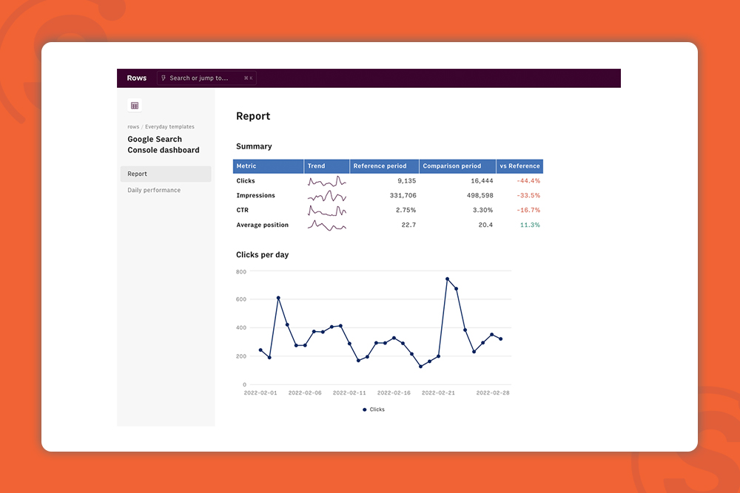
Task: Click the Impressions row trend sparkline
Action: click(326, 196)
